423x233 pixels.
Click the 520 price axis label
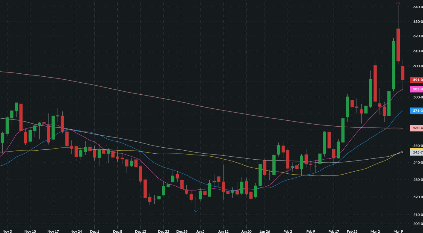tap(418, 197)
